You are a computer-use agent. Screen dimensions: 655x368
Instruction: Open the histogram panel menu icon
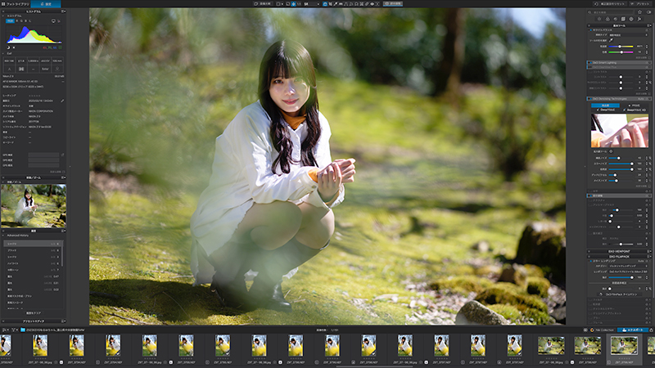63,11
